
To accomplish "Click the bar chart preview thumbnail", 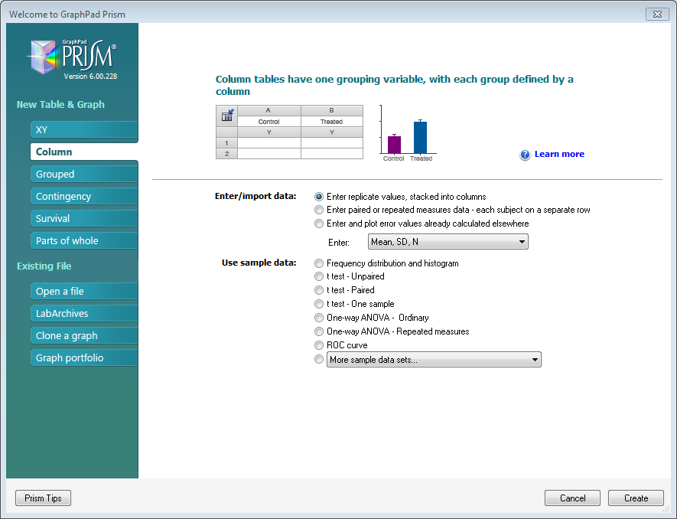I will (407, 134).
